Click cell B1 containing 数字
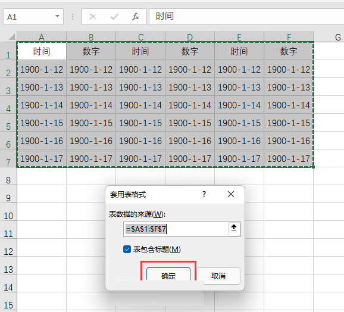This screenshot has height=312, width=344. tap(91, 51)
